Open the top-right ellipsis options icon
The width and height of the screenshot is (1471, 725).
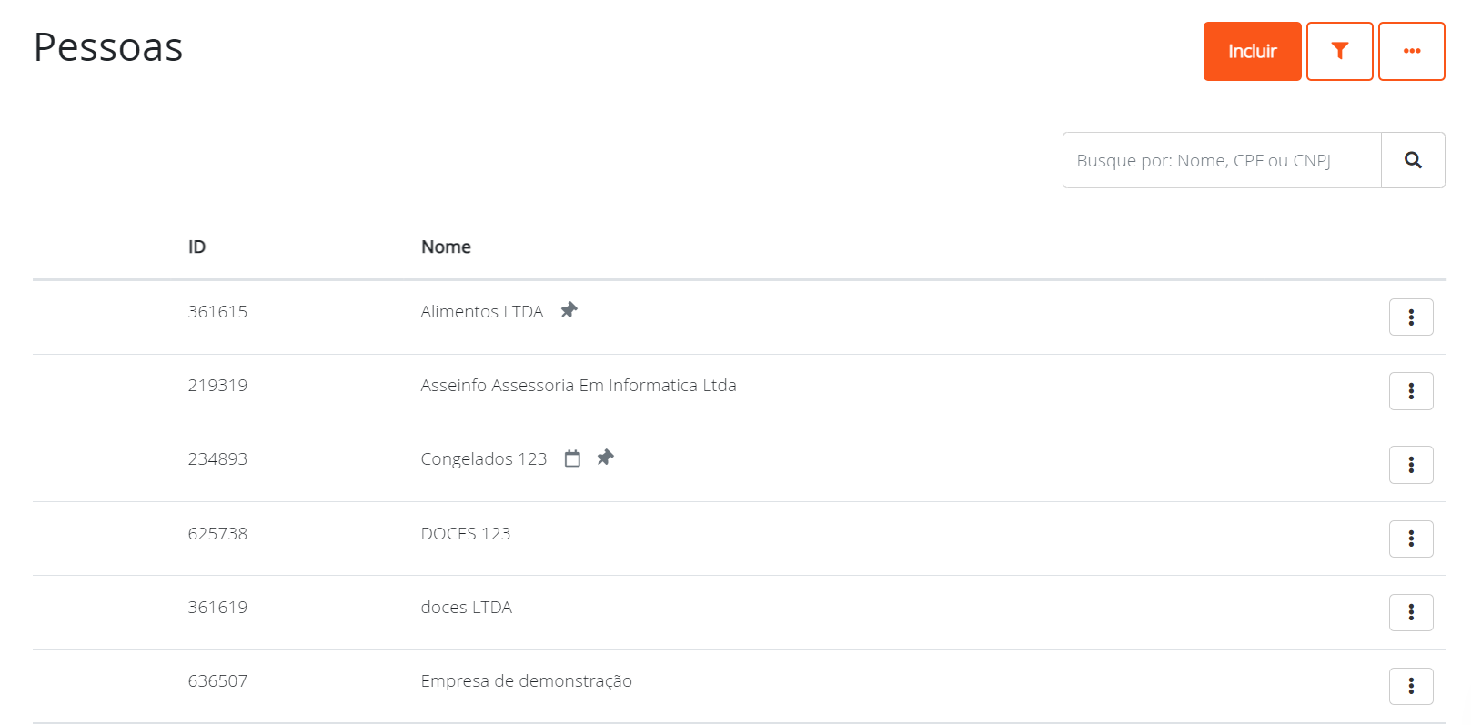(x=1411, y=51)
